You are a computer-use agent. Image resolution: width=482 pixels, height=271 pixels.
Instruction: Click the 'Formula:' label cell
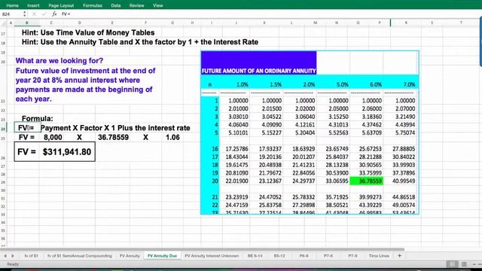coord(37,119)
